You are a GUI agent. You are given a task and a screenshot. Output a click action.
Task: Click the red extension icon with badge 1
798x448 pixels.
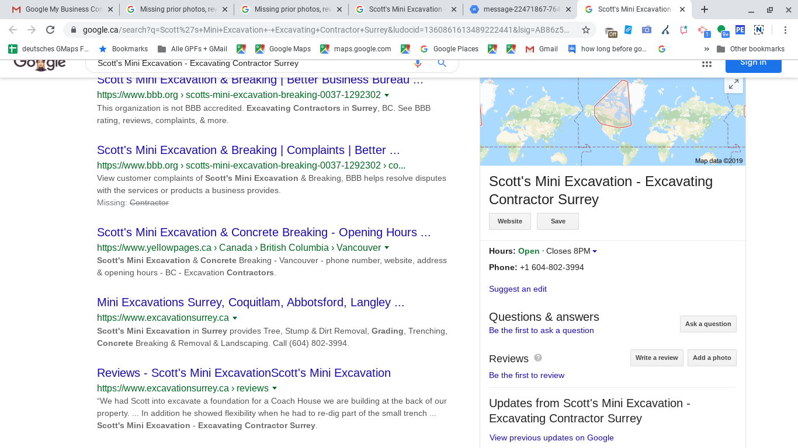703,30
